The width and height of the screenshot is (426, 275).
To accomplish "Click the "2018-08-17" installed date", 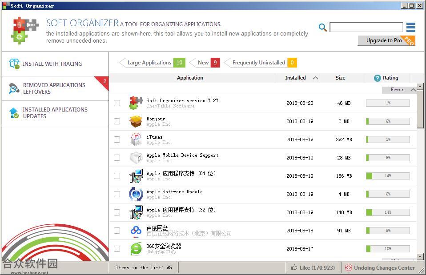I will (300, 249).
